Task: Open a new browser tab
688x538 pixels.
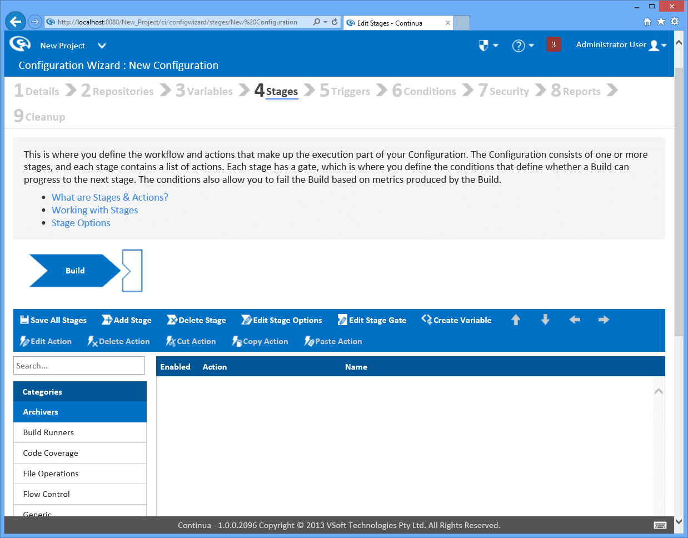Action: pos(462,23)
